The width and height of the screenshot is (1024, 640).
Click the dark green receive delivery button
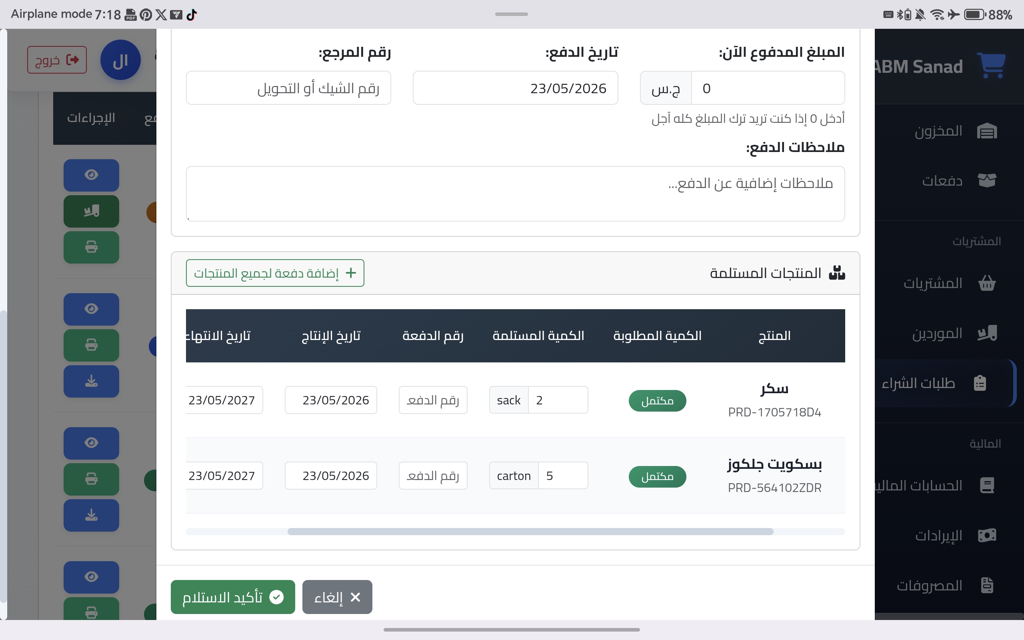point(91,211)
